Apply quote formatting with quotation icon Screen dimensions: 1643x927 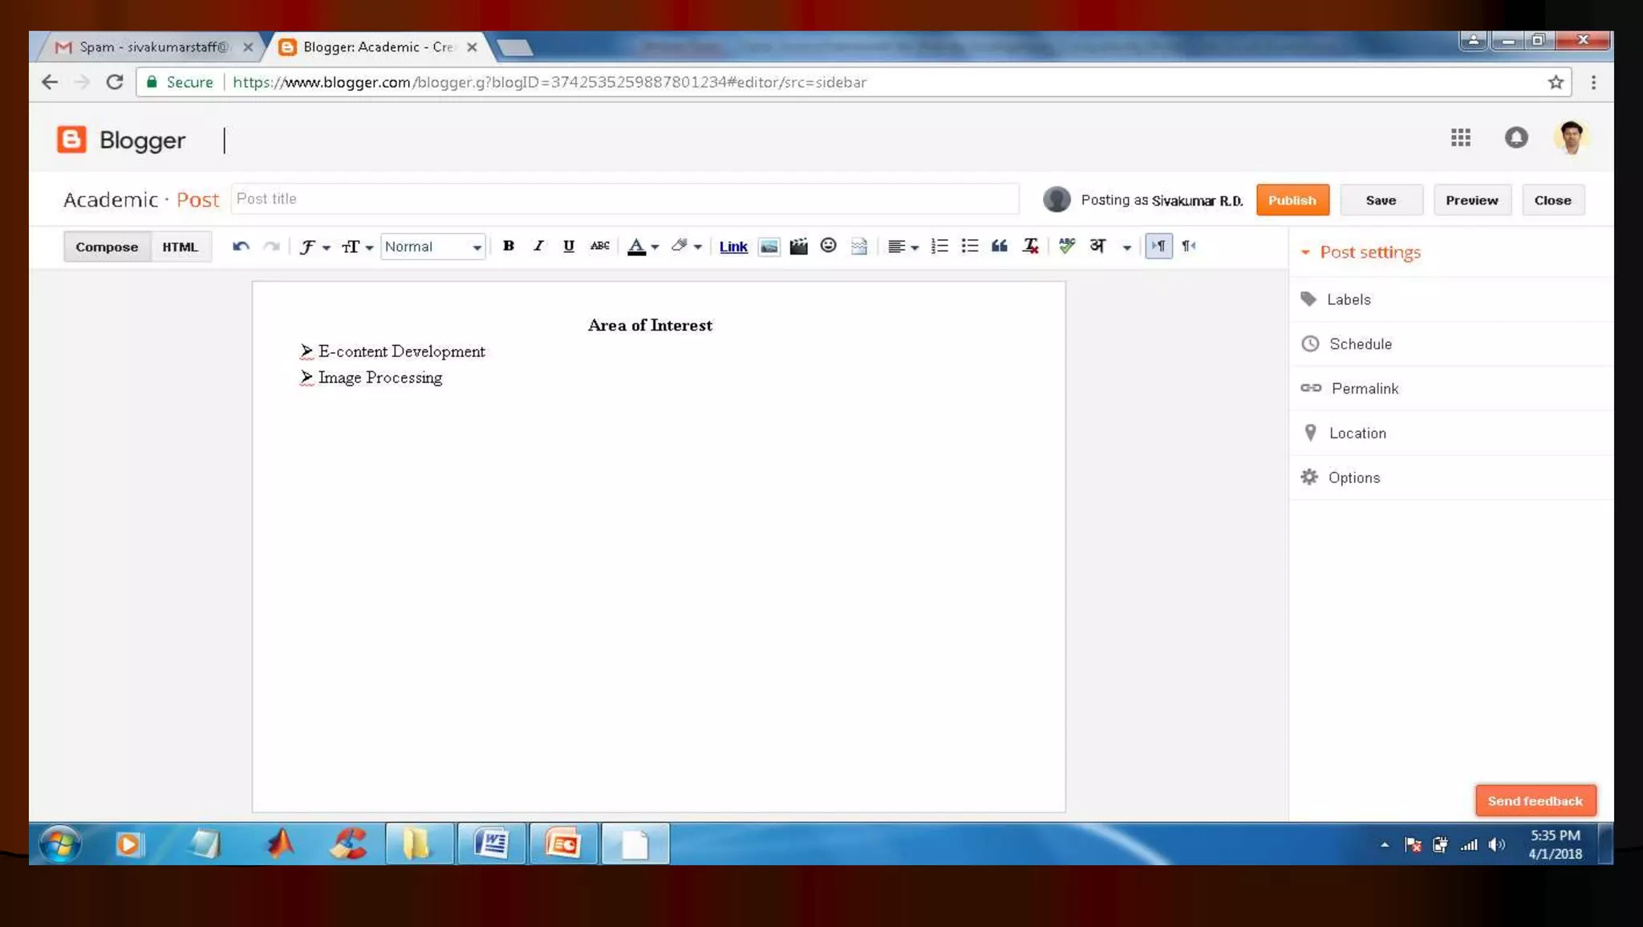pos(999,246)
